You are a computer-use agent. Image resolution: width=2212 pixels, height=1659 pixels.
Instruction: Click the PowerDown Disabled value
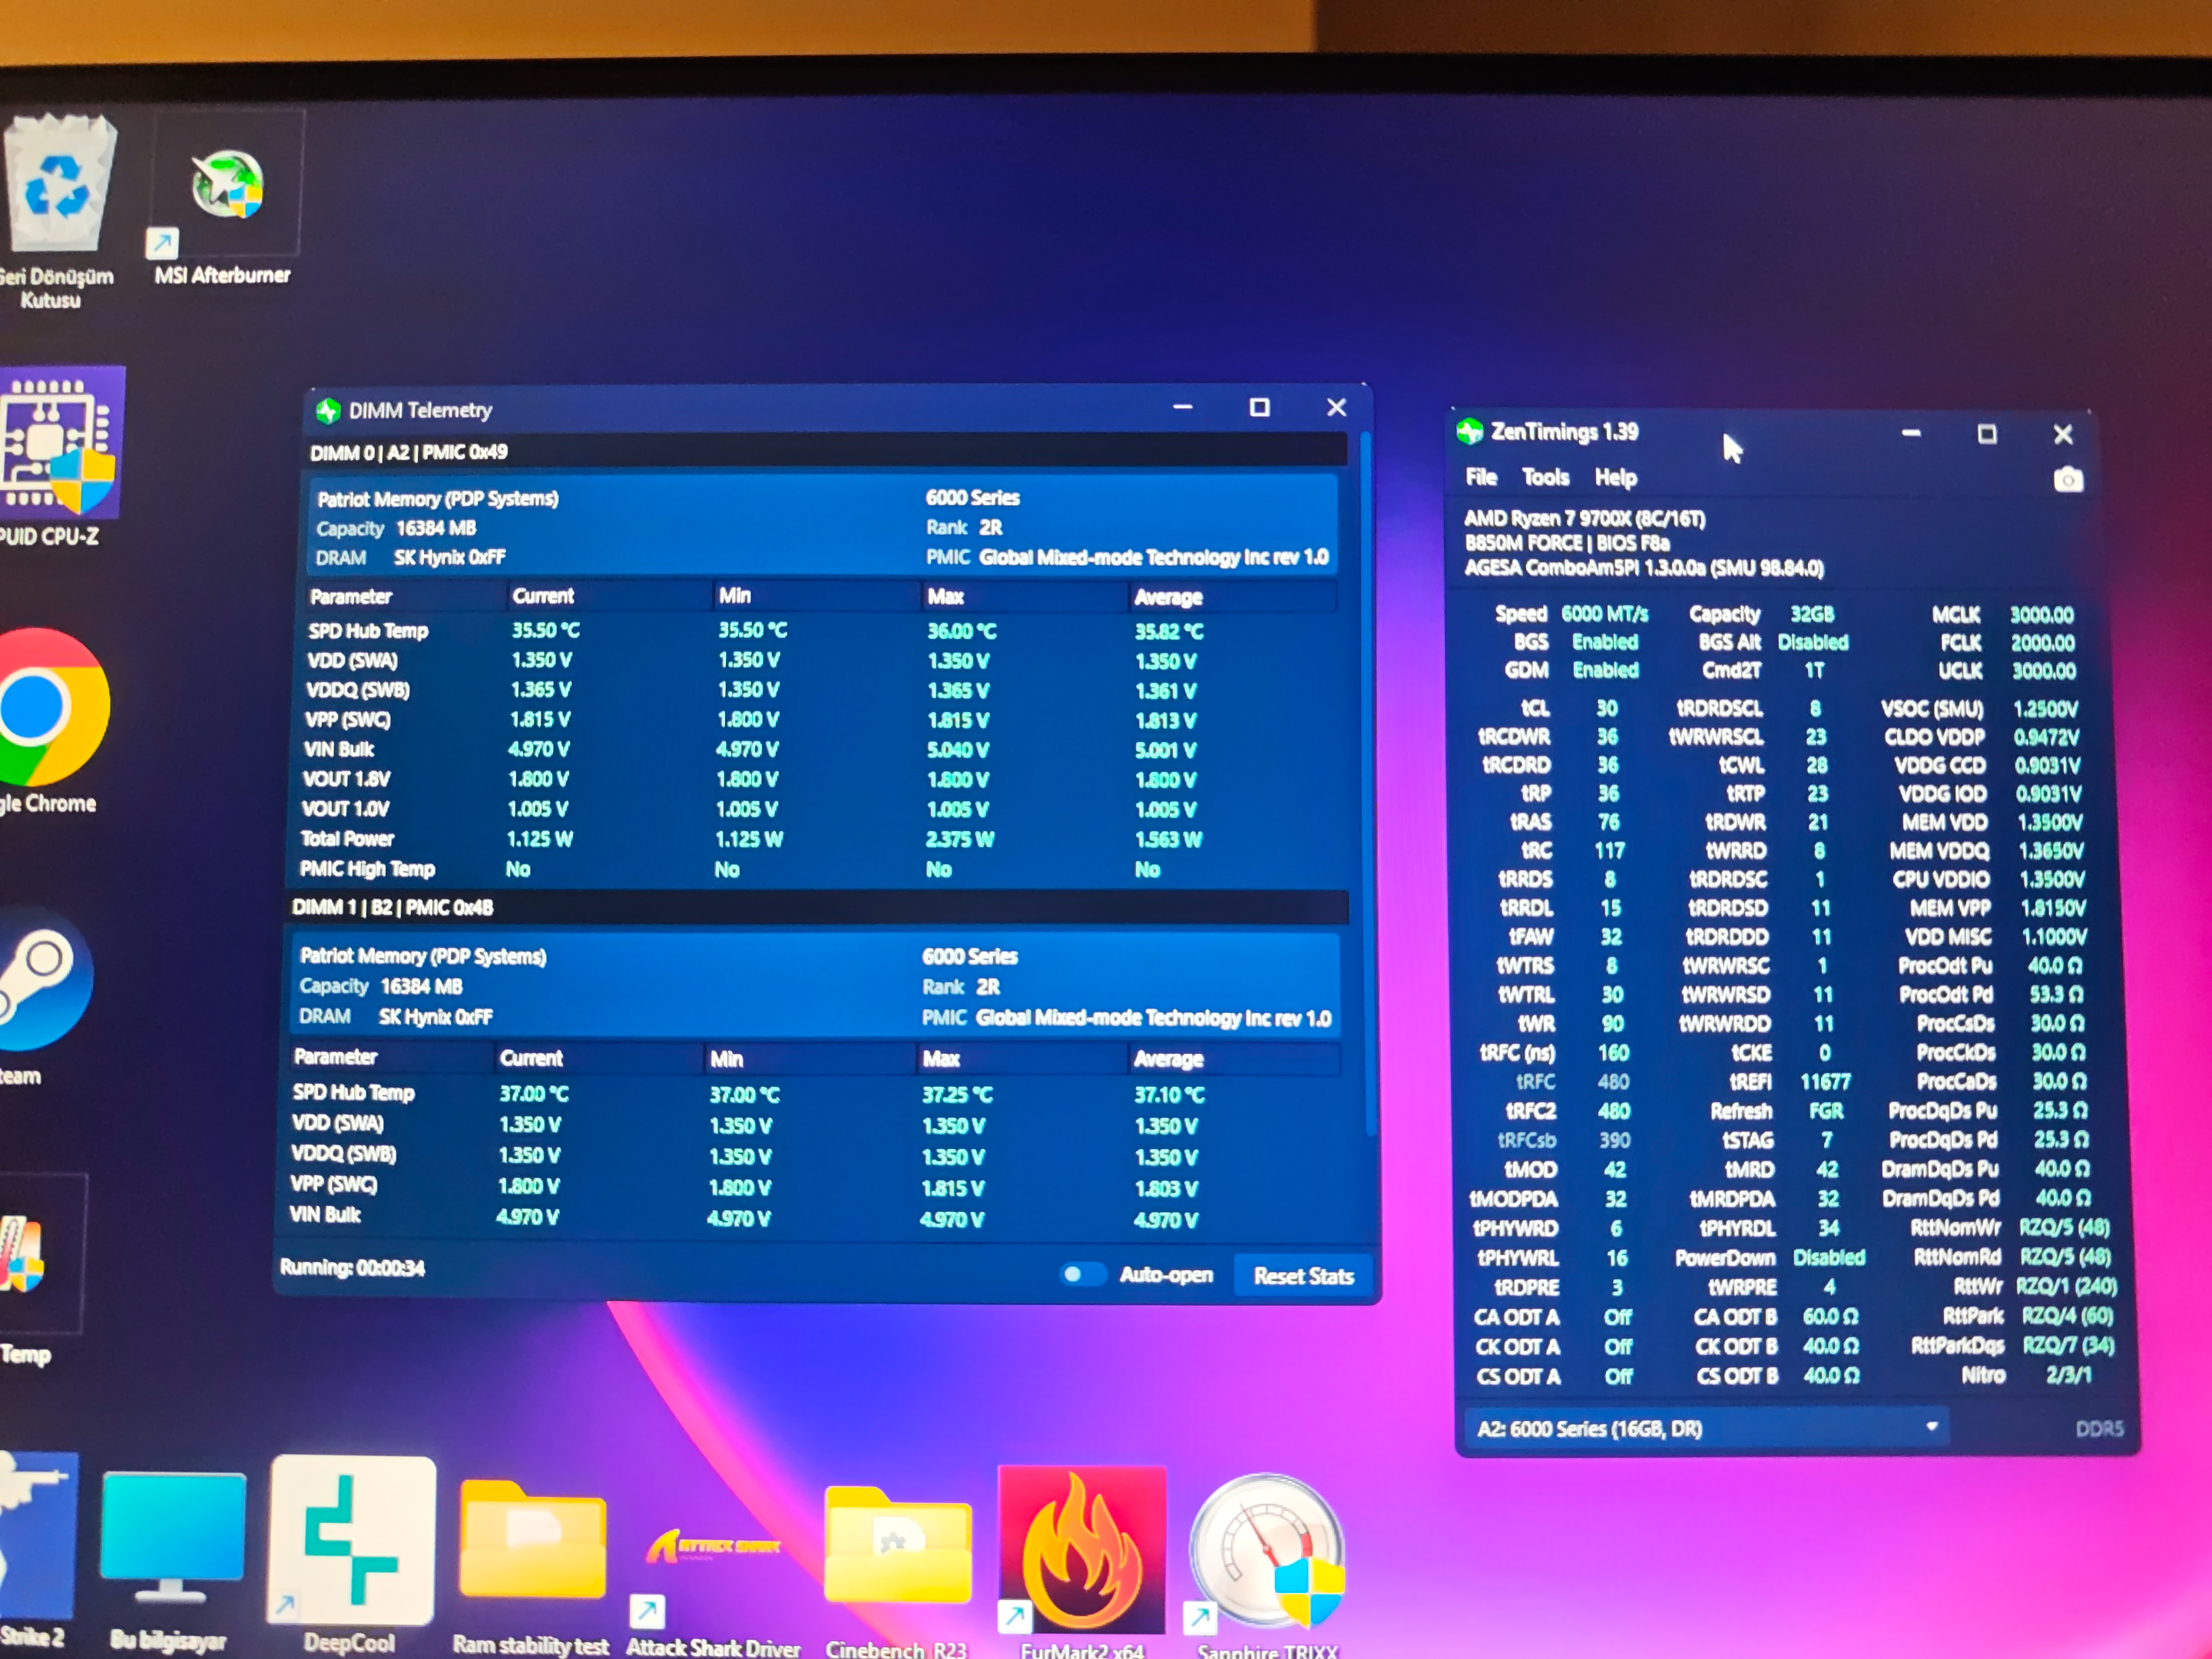pyautogui.click(x=1828, y=1257)
